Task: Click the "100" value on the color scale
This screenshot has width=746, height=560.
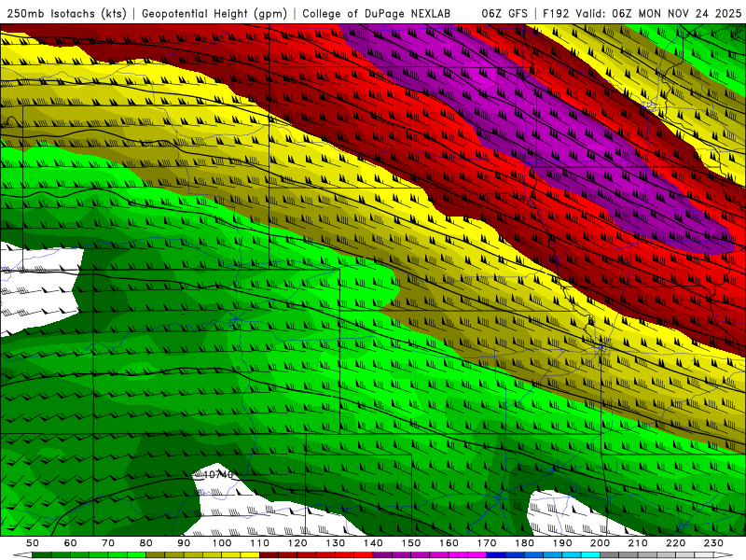Action: pyautogui.click(x=222, y=543)
